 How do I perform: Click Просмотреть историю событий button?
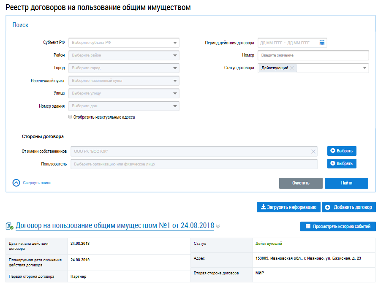click(x=338, y=226)
